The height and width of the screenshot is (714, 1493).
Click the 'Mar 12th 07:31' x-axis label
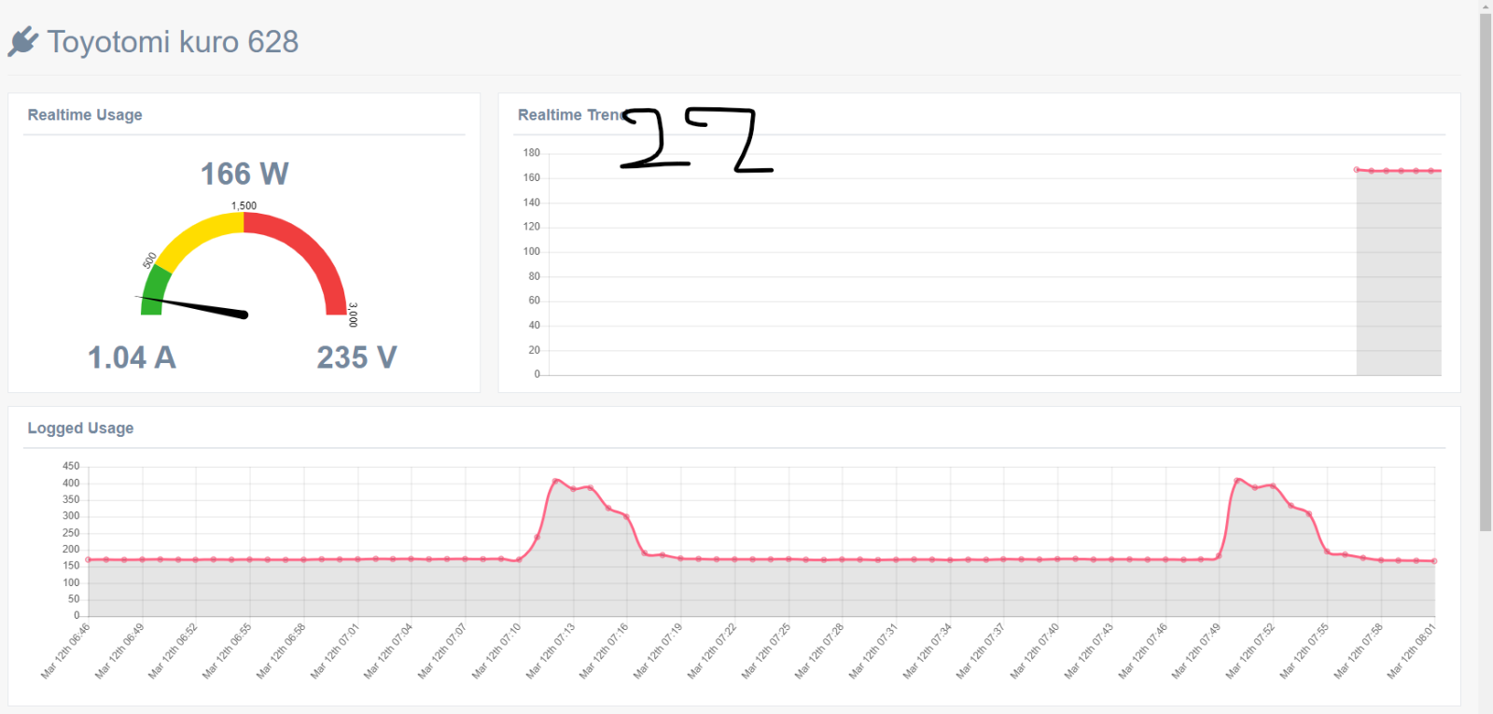(873, 651)
